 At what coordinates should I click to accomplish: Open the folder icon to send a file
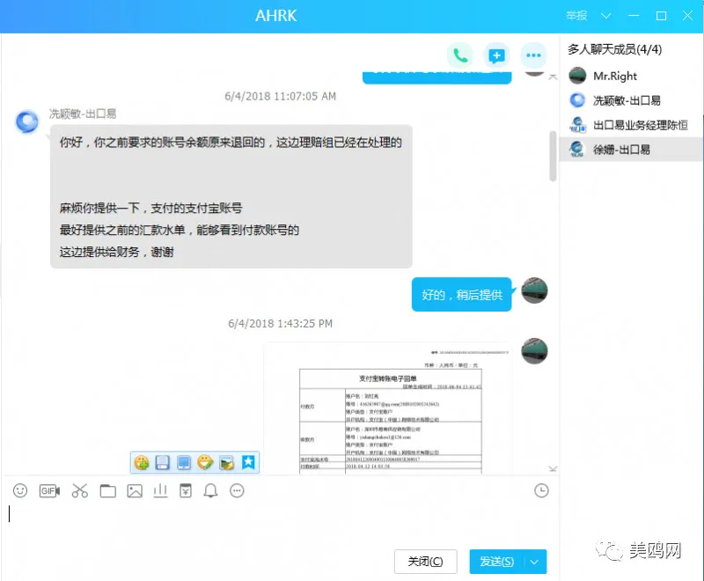(x=107, y=490)
